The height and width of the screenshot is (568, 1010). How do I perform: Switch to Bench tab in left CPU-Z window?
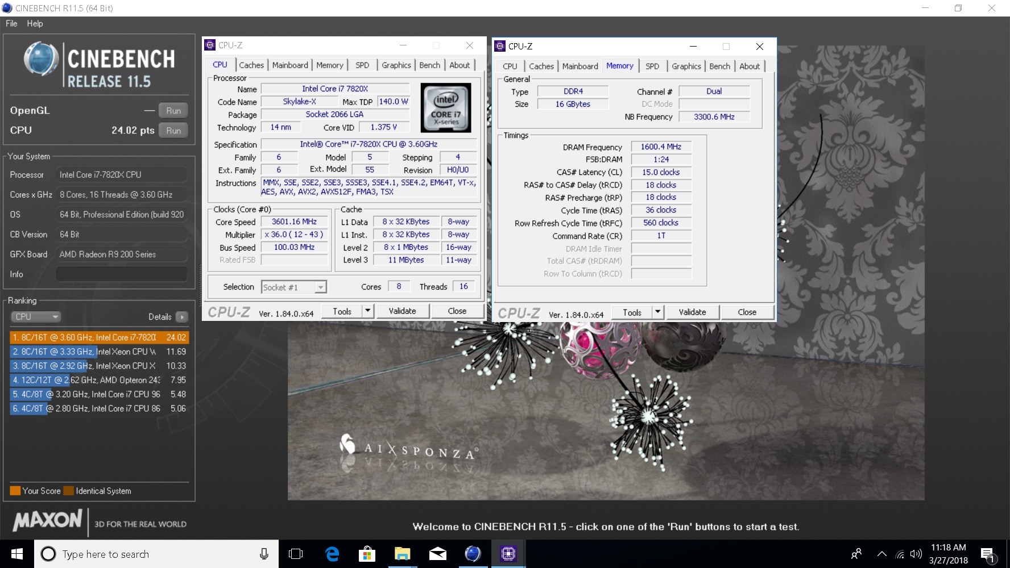tap(430, 65)
